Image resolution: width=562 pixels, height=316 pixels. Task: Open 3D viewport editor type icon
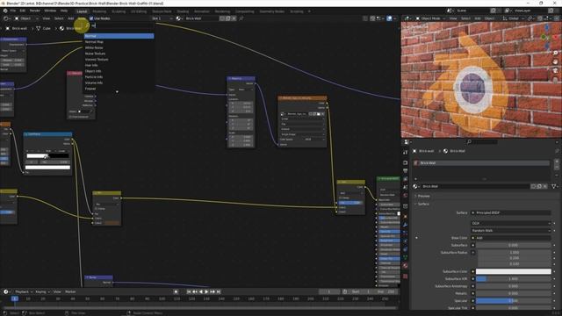click(407, 18)
